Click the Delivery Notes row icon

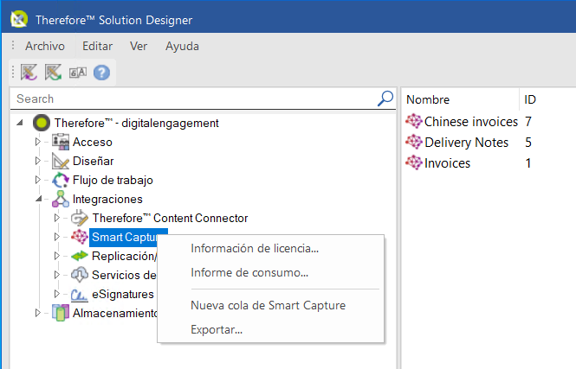click(x=414, y=142)
